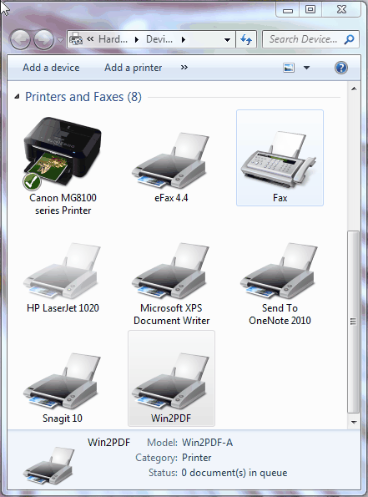This screenshot has width=368, height=497.
Task: Click the 'Printer' category value
Action: (x=196, y=458)
